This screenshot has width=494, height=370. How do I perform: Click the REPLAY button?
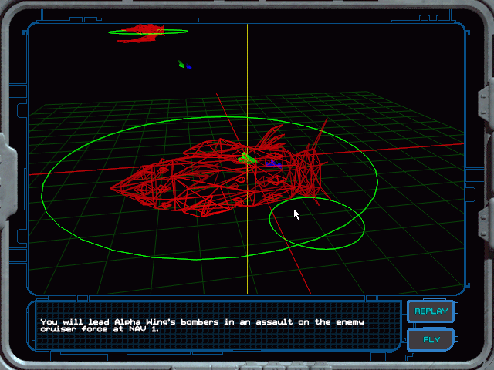tap(431, 311)
